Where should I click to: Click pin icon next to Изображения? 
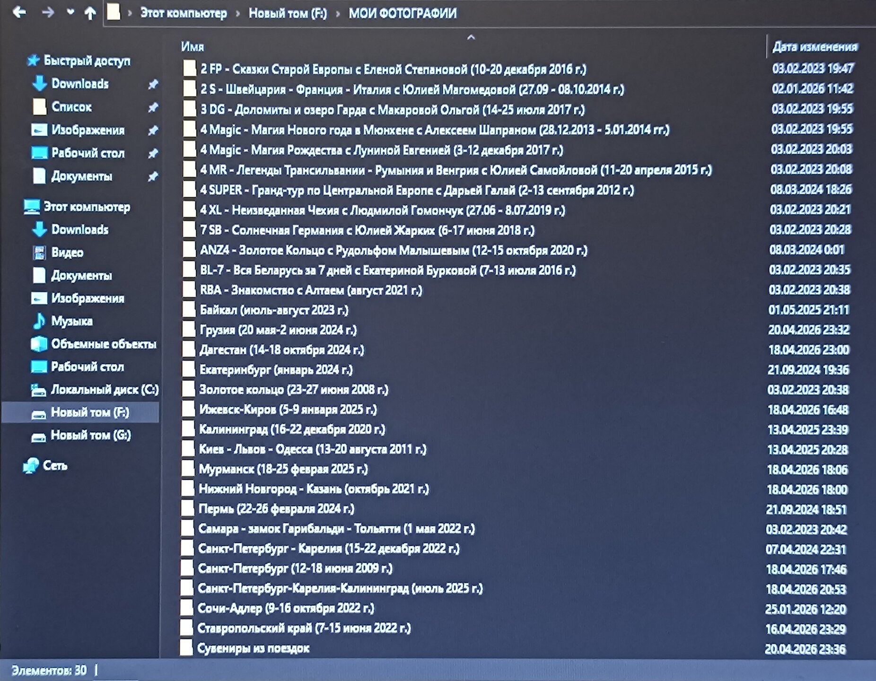click(153, 131)
